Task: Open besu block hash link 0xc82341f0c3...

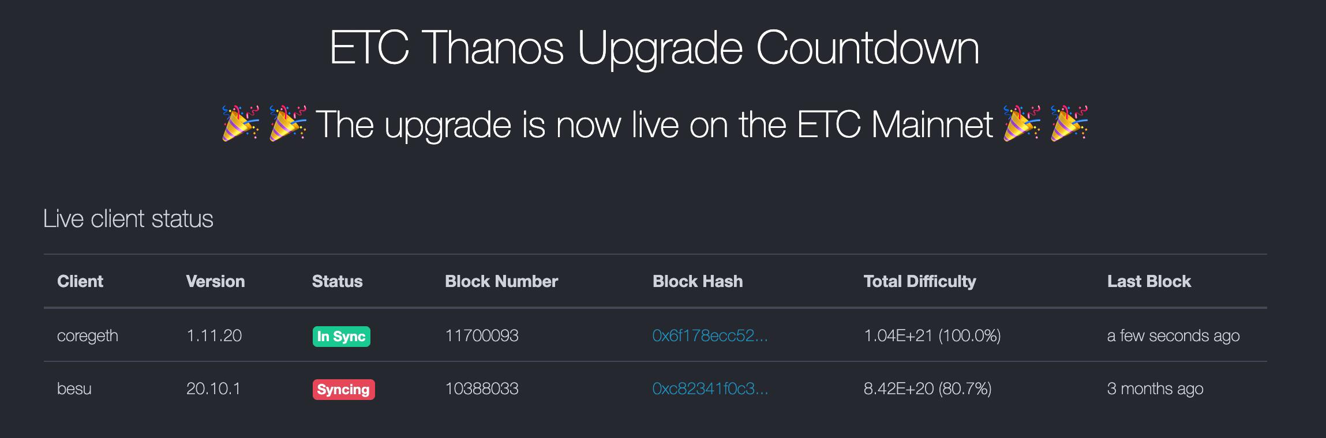Action: [x=710, y=389]
